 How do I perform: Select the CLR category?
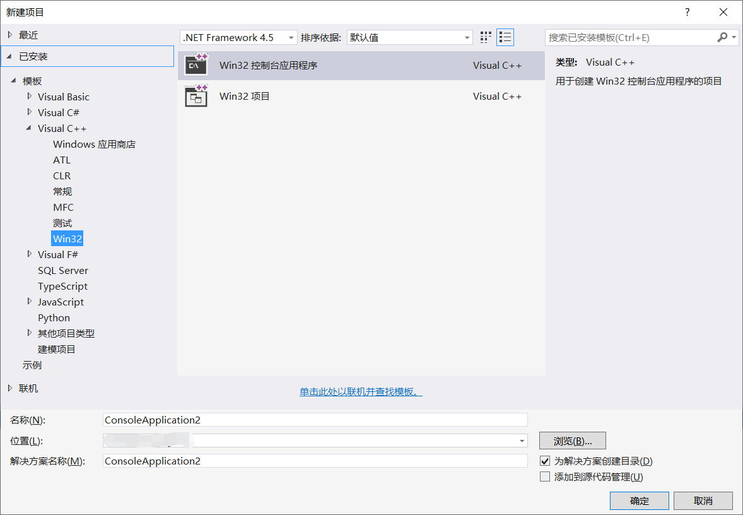pyautogui.click(x=62, y=175)
